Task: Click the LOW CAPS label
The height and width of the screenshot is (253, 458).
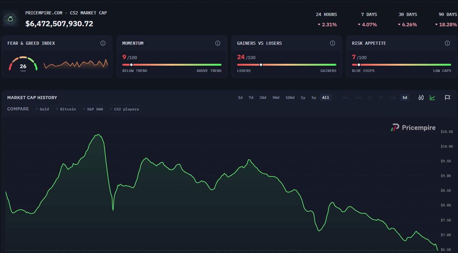Action: tap(441, 71)
